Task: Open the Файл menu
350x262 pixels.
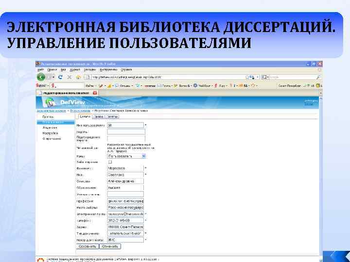Action: (40, 70)
